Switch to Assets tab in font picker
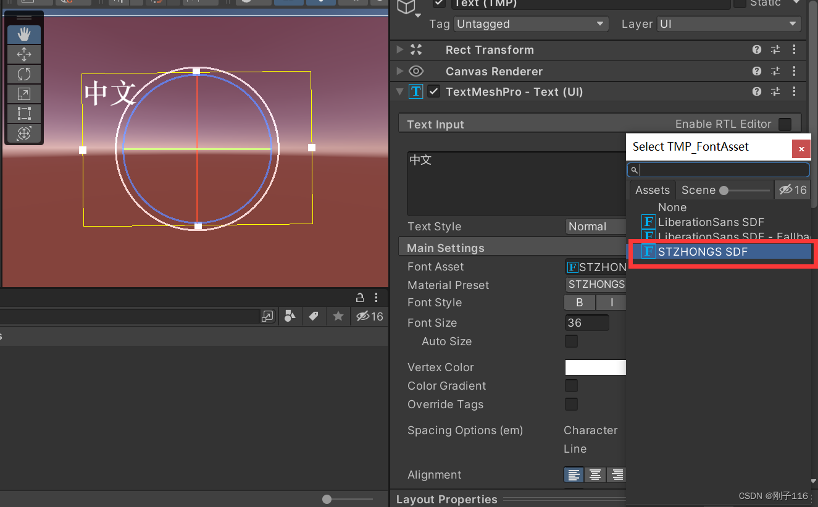The height and width of the screenshot is (507, 818). coord(653,190)
